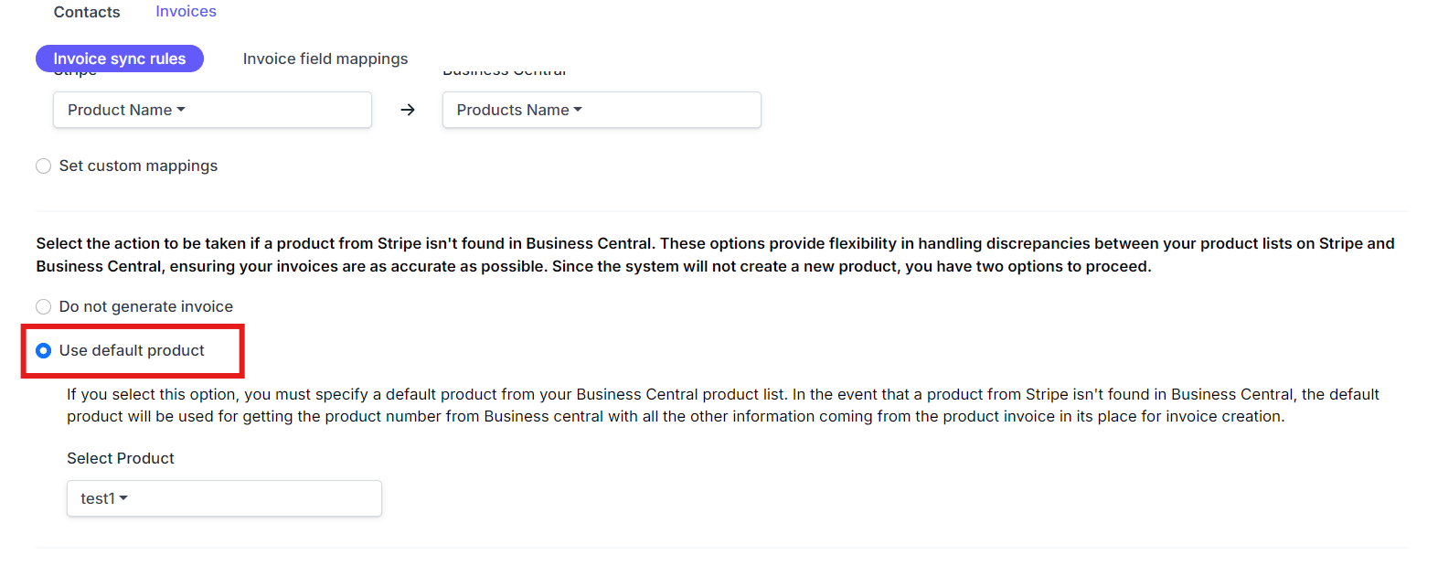Click the right arrow between mapping fields
The image size is (1438, 566).
(408, 110)
